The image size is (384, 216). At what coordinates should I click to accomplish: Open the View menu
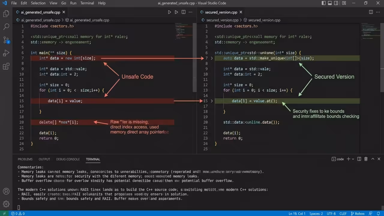tap(53, 3)
